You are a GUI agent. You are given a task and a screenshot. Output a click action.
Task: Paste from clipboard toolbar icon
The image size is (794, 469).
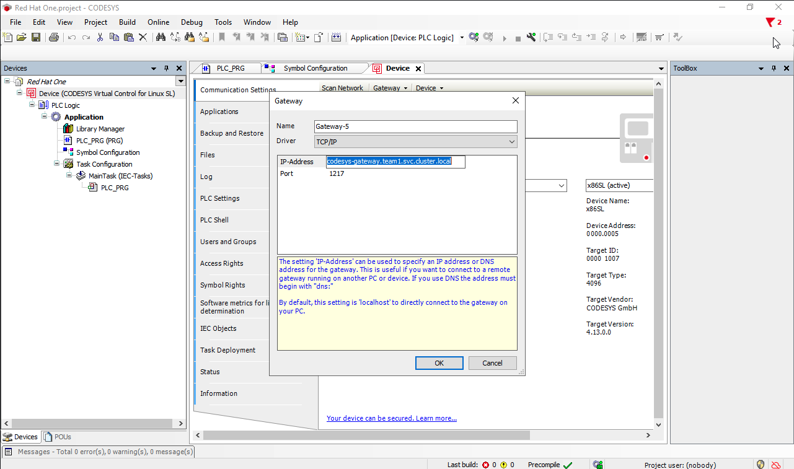click(x=128, y=37)
